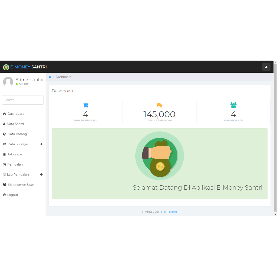The image size is (277, 277).
Task: Click the Administrator name text
Action: pos(30,80)
